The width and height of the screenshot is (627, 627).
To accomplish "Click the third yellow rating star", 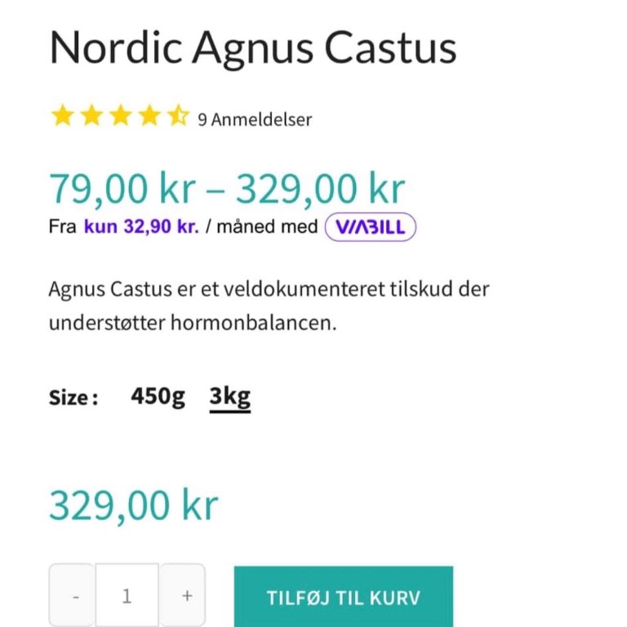I will coord(120,116).
